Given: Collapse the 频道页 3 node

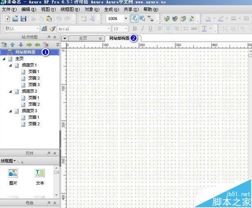Looking at the screenshot, I should click(x=11, y=111).
